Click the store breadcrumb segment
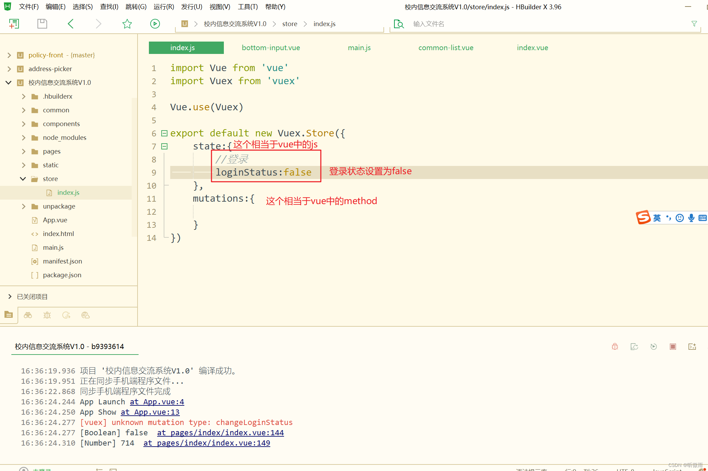 point(290,24)
